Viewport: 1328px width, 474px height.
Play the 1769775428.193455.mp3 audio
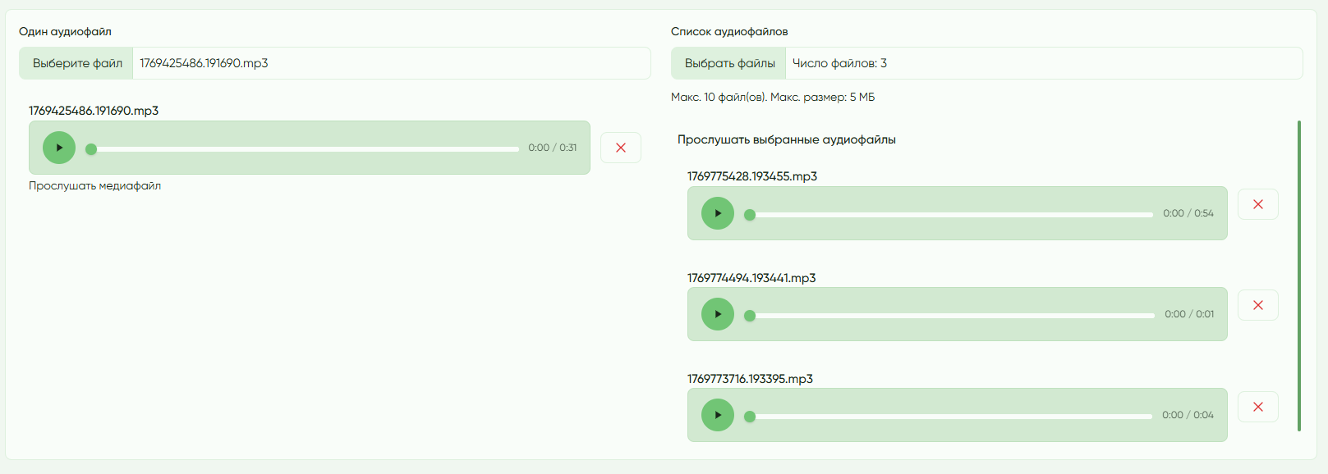(x=717, y=213)
